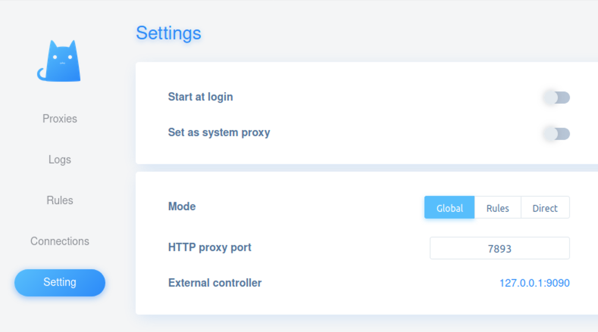The width and height of the screenshot is (598, 332).
Task: Open the Proxies page in the sidebar
Action: pos(60,119)
